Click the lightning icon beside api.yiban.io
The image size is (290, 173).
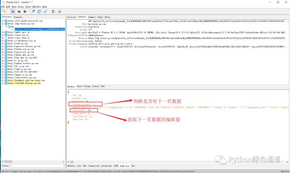(x=6, y=38)
